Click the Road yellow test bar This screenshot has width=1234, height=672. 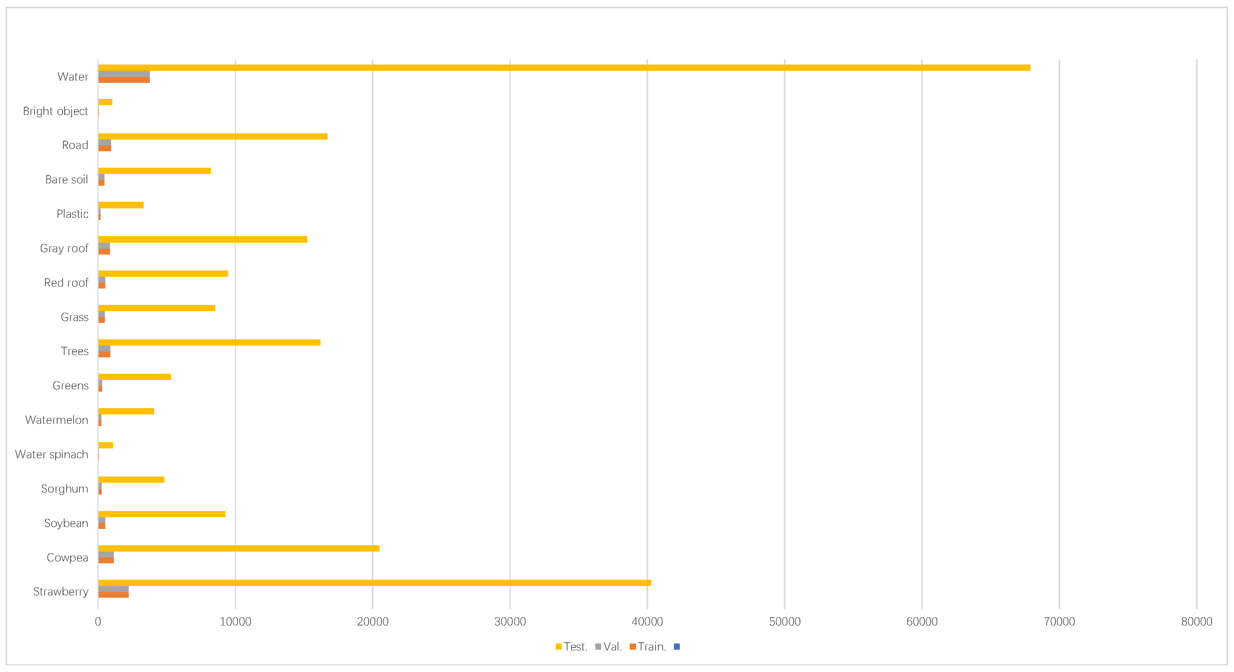(x=213, y=136)
